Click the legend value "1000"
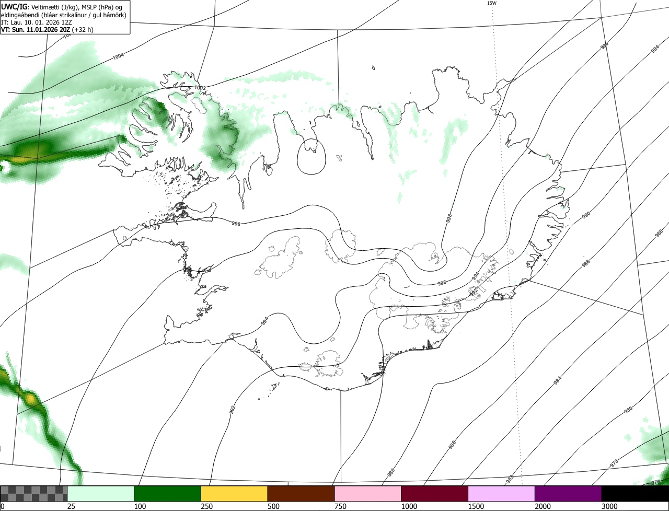Image resolution: width=669 pixels, height=511 pixels. 409,506
